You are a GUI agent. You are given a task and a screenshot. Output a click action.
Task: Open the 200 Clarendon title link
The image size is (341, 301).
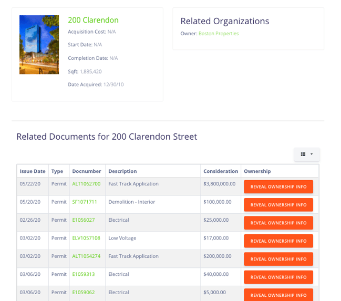[93, 20]
